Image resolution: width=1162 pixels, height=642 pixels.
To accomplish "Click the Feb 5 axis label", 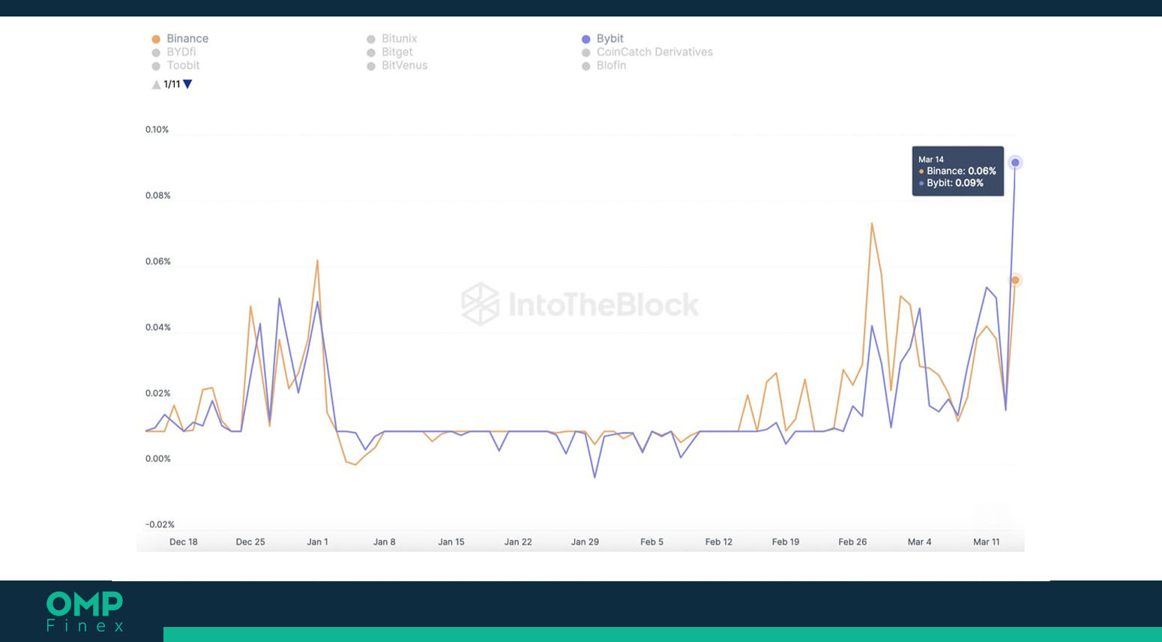I will tap(651, 541).
